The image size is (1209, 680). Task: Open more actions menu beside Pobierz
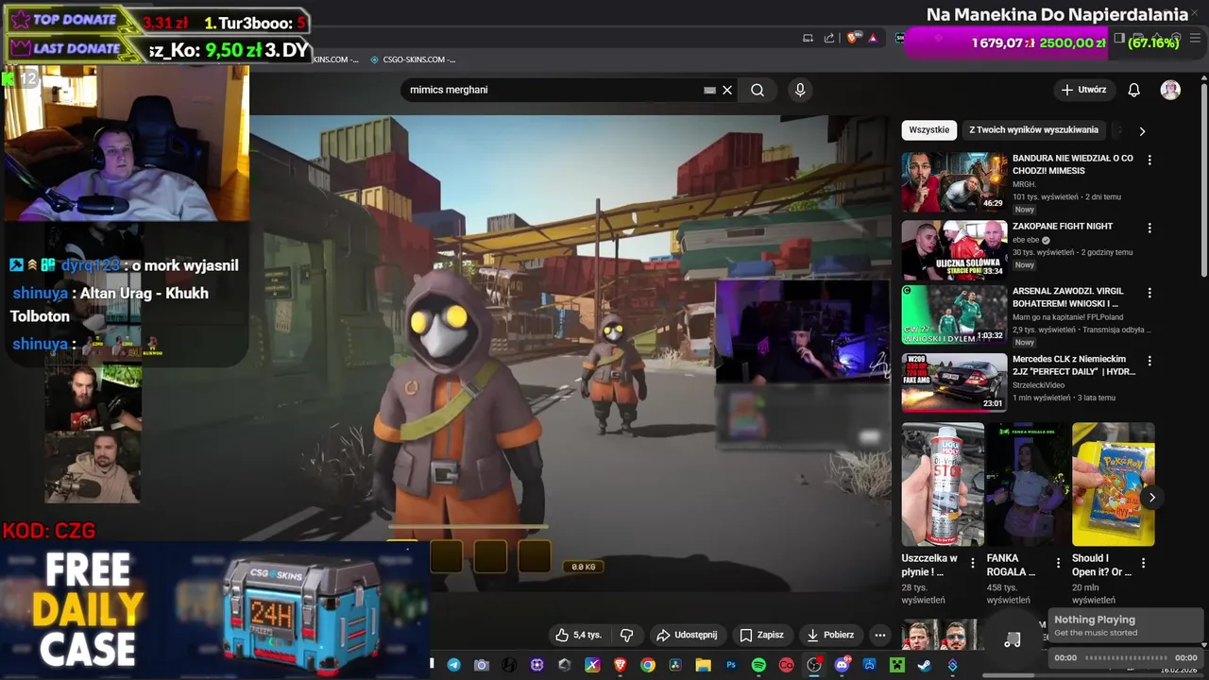pyautogui.click(x=880, y=635)
